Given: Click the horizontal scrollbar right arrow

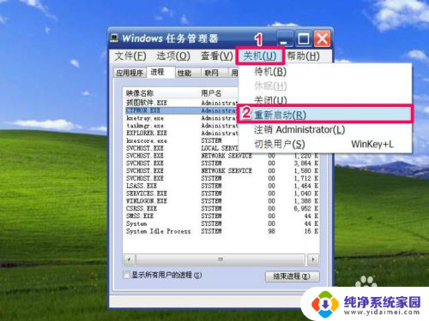Looking at the screenshot, I should coord(313,259).
